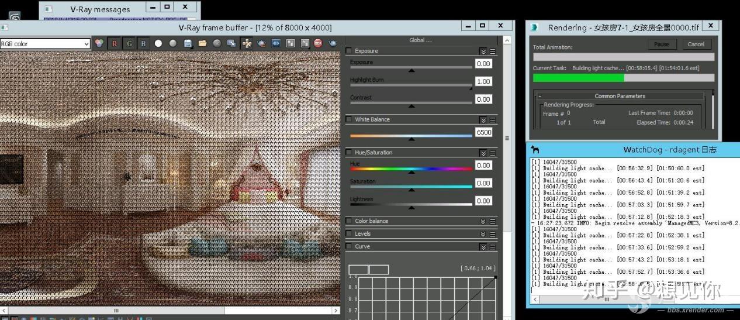The height and width of the screenshot is (320, 740).
Task: Enable the Curve checkbox
Action: click(x=349, y=246)
